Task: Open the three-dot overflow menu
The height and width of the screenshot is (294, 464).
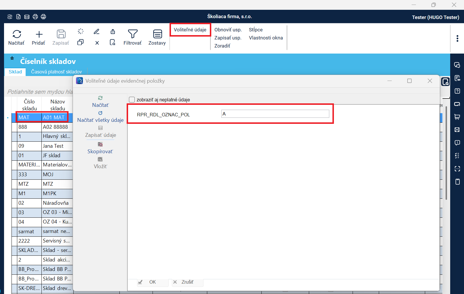Action: coord(457,39)
